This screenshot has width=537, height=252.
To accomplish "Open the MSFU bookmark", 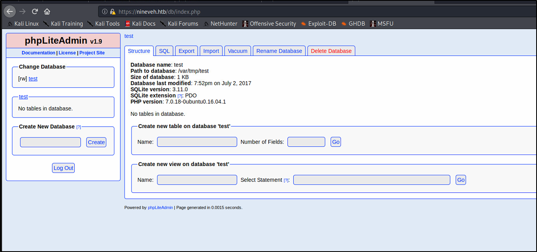I will point(381,24).
